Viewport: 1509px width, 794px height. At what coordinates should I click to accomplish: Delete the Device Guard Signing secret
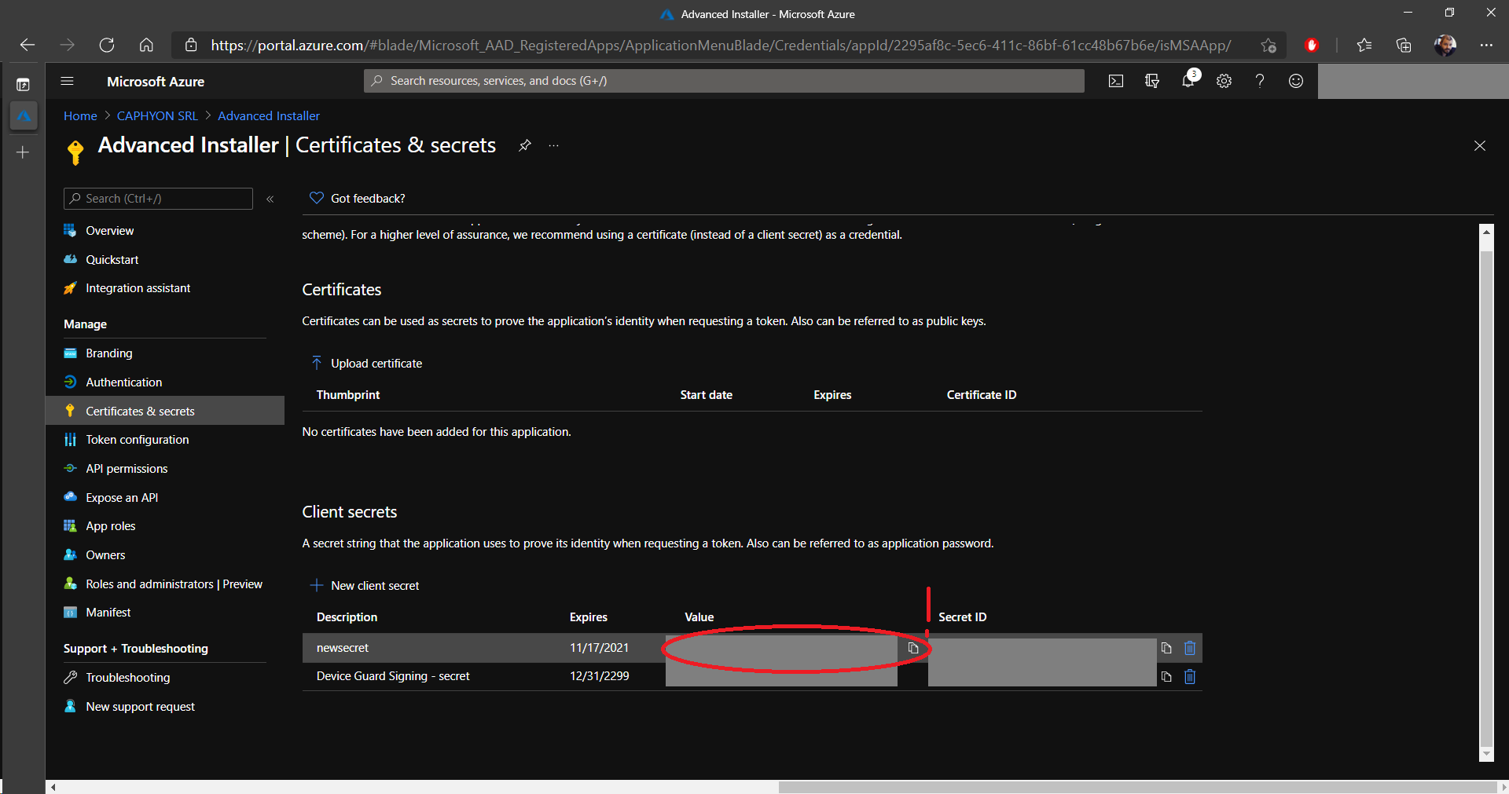[1190, 676]
